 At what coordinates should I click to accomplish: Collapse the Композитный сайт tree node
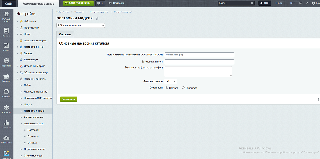coord(21,123)
